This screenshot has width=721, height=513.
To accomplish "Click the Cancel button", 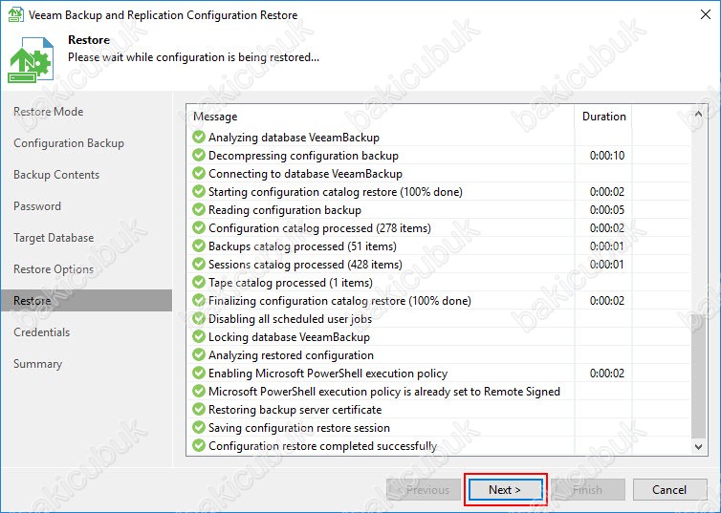I will [x=669, y=490].
